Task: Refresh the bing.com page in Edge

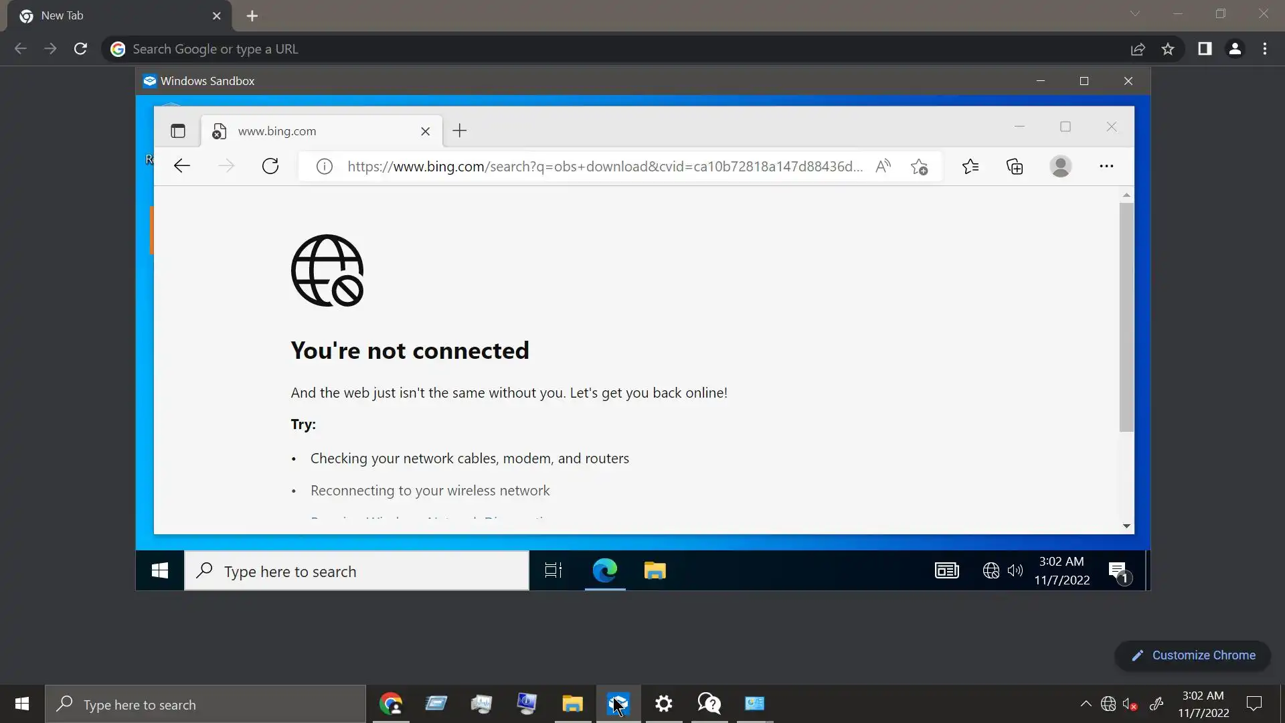Action: coord(270,166)
